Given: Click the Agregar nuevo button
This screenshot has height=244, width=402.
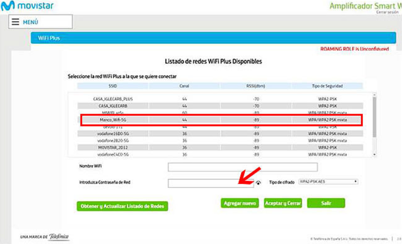Looking at the screenshot, I should (x=240, y=203).
